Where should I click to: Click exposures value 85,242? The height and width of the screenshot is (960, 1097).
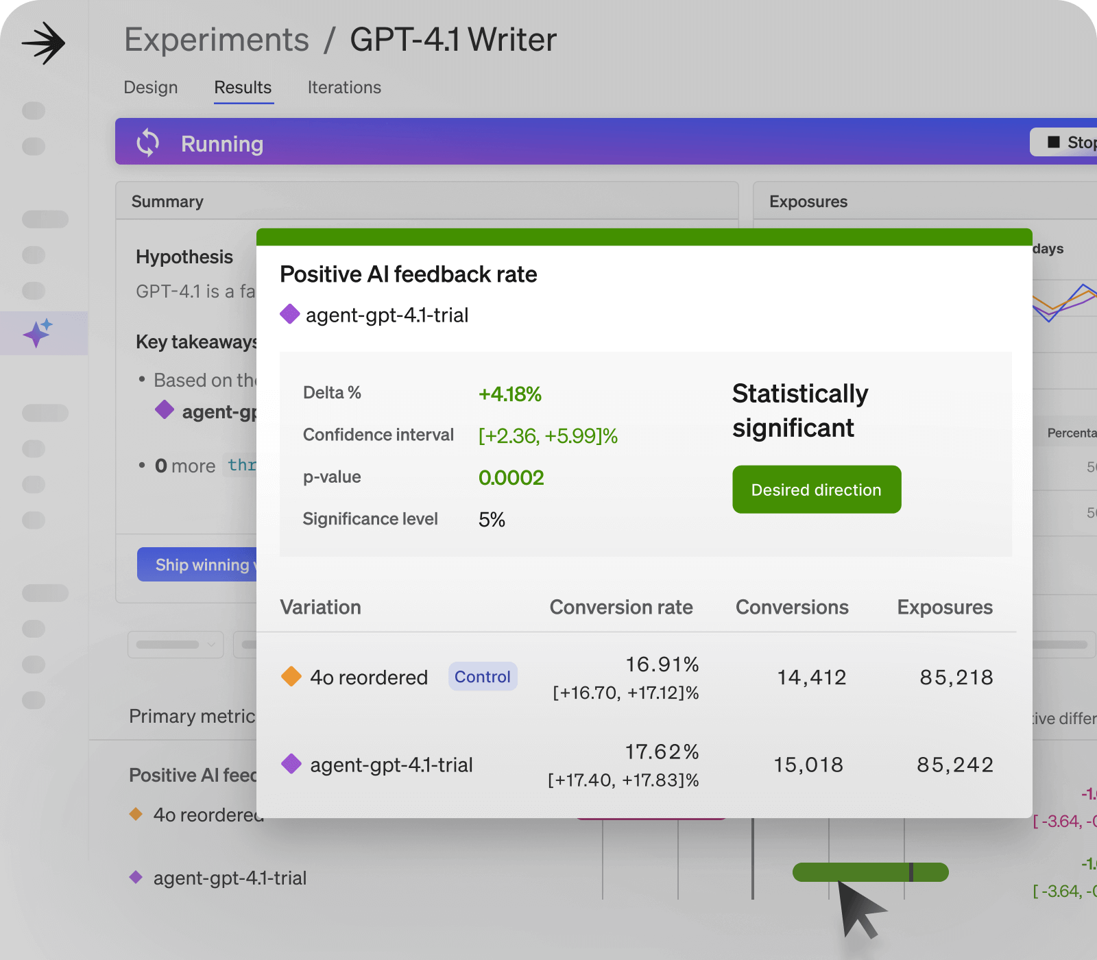(x=955, y=765)
